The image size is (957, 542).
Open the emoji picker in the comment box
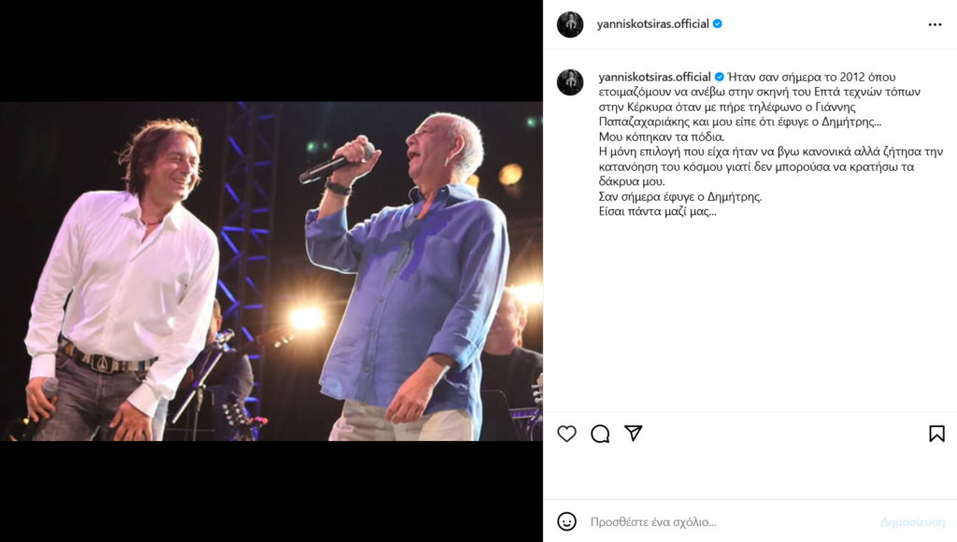[x=566, y=521]
